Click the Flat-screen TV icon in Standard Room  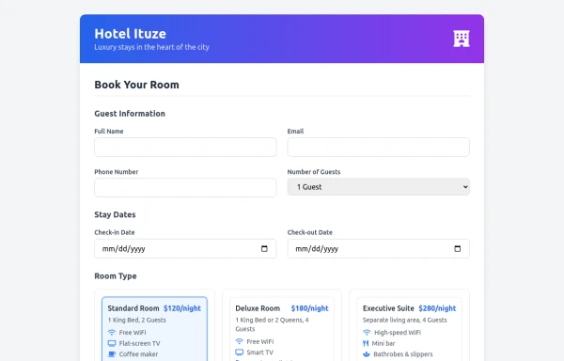pos(112,343)
